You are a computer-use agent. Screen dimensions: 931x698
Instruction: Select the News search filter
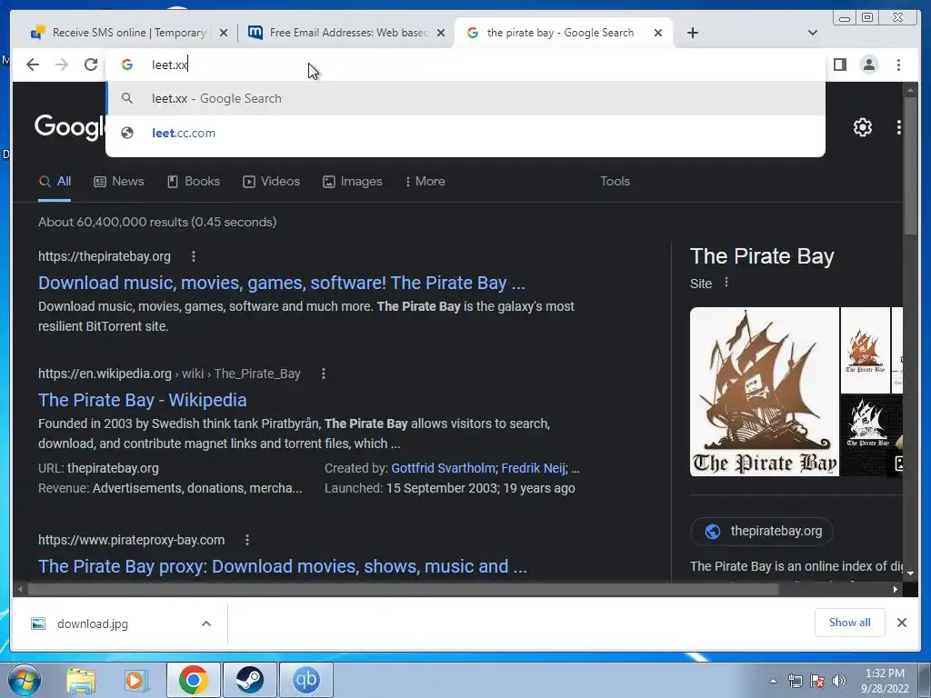(x=119, y=182)
